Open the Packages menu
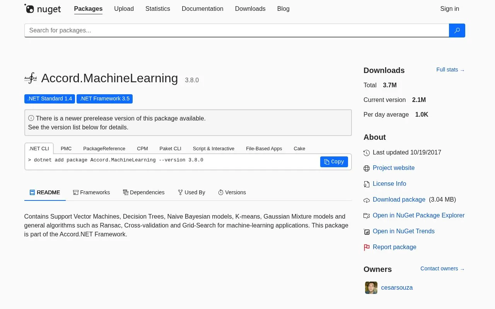This screenshot has height=309, width=495. click(88, 8)
